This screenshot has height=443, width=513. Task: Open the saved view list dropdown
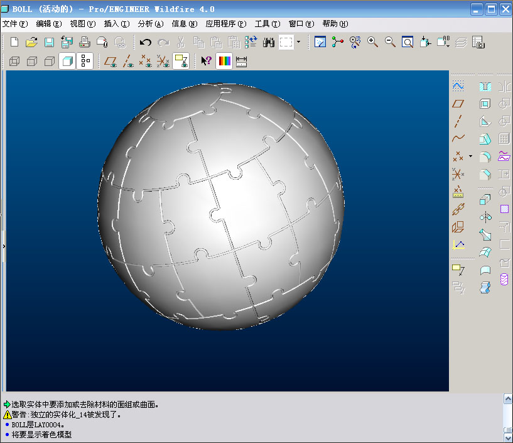(x=443, y=42)
